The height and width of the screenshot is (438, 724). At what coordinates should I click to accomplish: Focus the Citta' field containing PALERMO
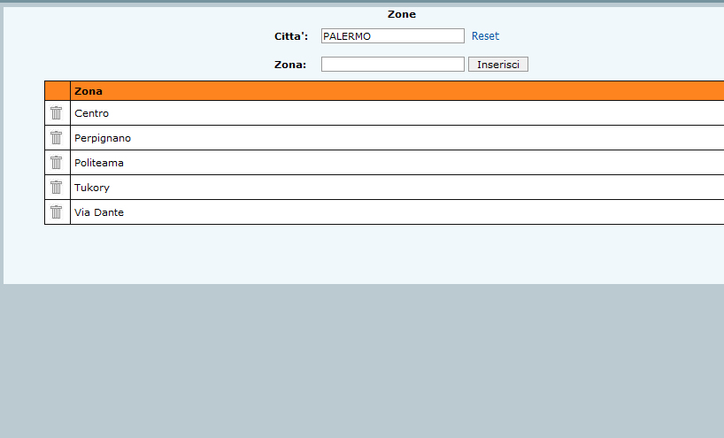tap(392, 36)
